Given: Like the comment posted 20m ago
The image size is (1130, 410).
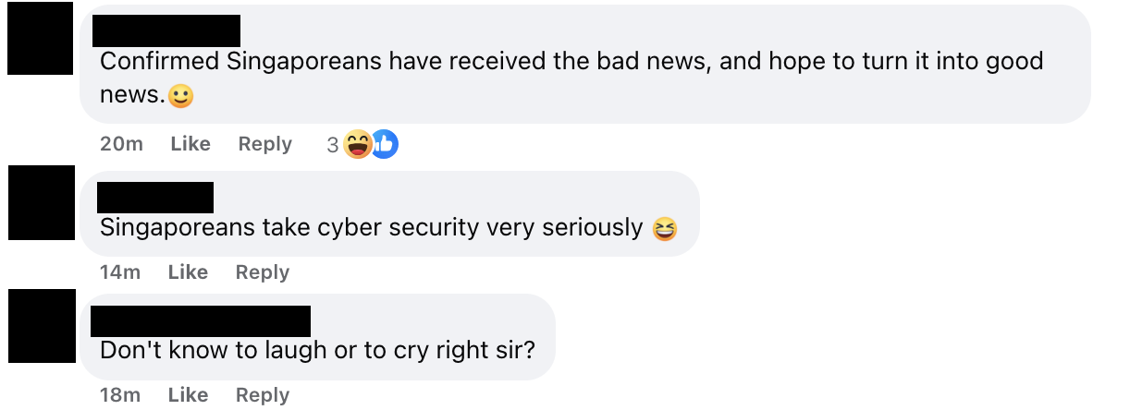Looking at the screenshot, I should point(190,144).
